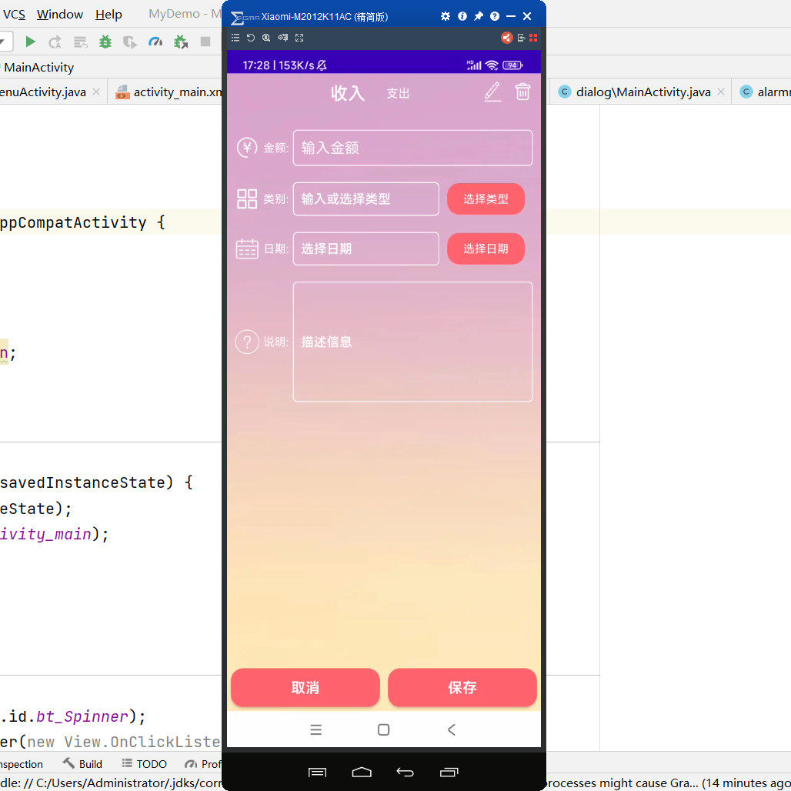Click the pencil edit icon in the app
Image resolution: width=791 pixels, height=791 pixels.
492,92
